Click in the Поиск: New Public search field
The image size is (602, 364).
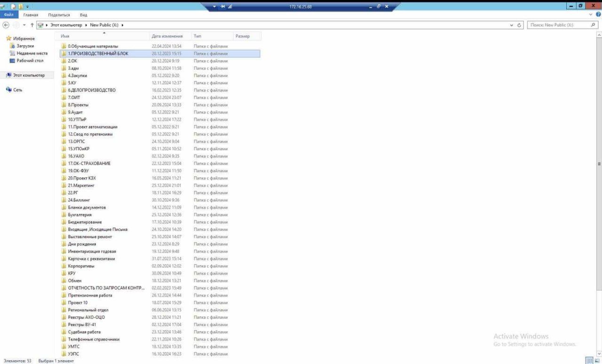pos(557,25)
